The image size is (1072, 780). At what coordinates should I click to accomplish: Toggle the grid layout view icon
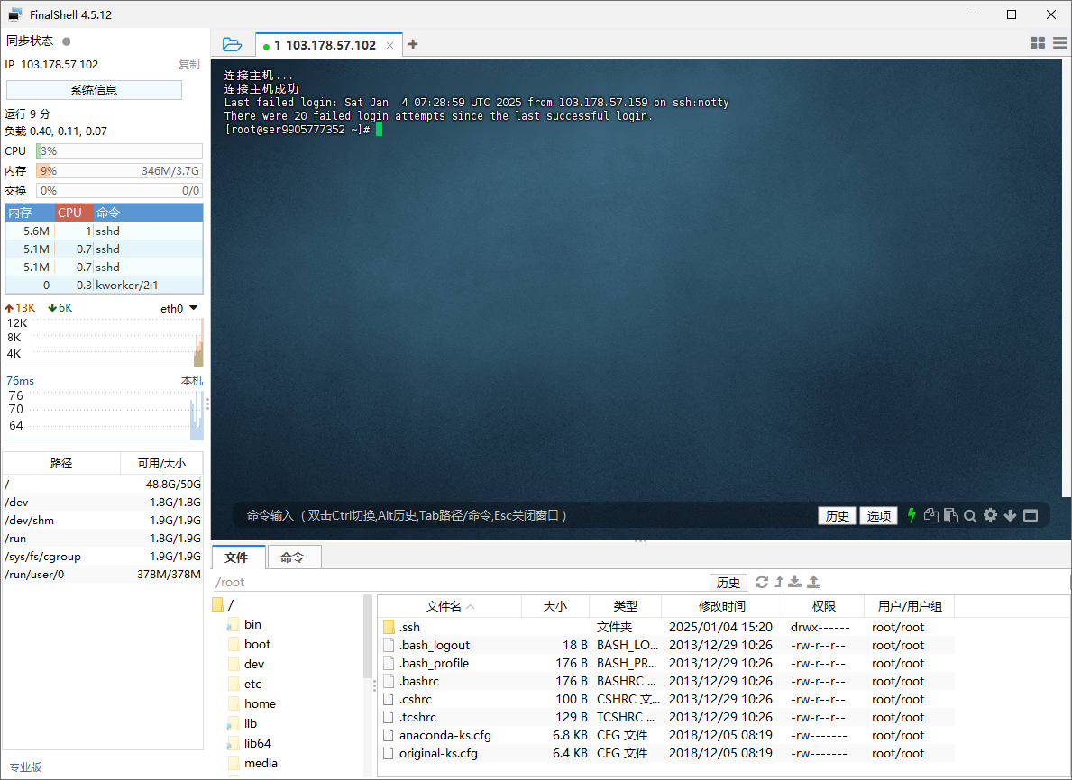pyautogui.click(x=1038, y=43)
